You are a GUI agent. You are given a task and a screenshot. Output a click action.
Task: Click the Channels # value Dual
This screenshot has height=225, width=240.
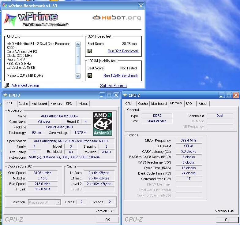click(x=220, y=116)
